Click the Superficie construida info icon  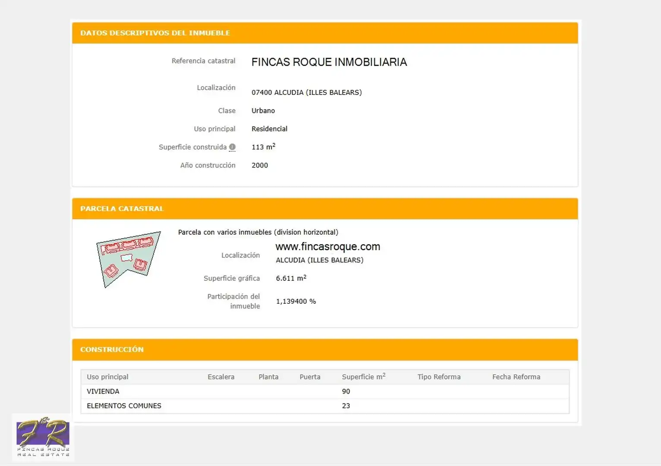232,147
